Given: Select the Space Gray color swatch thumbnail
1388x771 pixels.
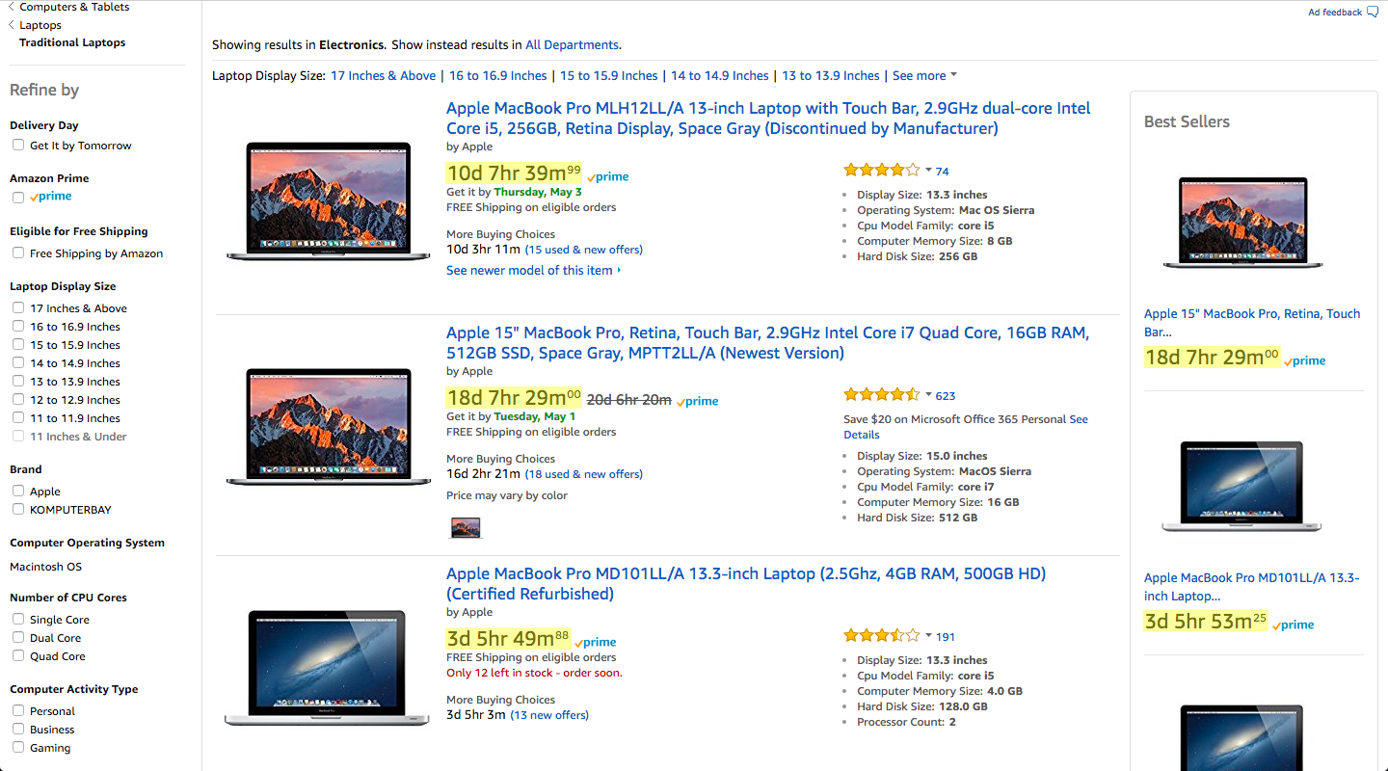Looking at the screenshot, I should (x=466, y=527).
